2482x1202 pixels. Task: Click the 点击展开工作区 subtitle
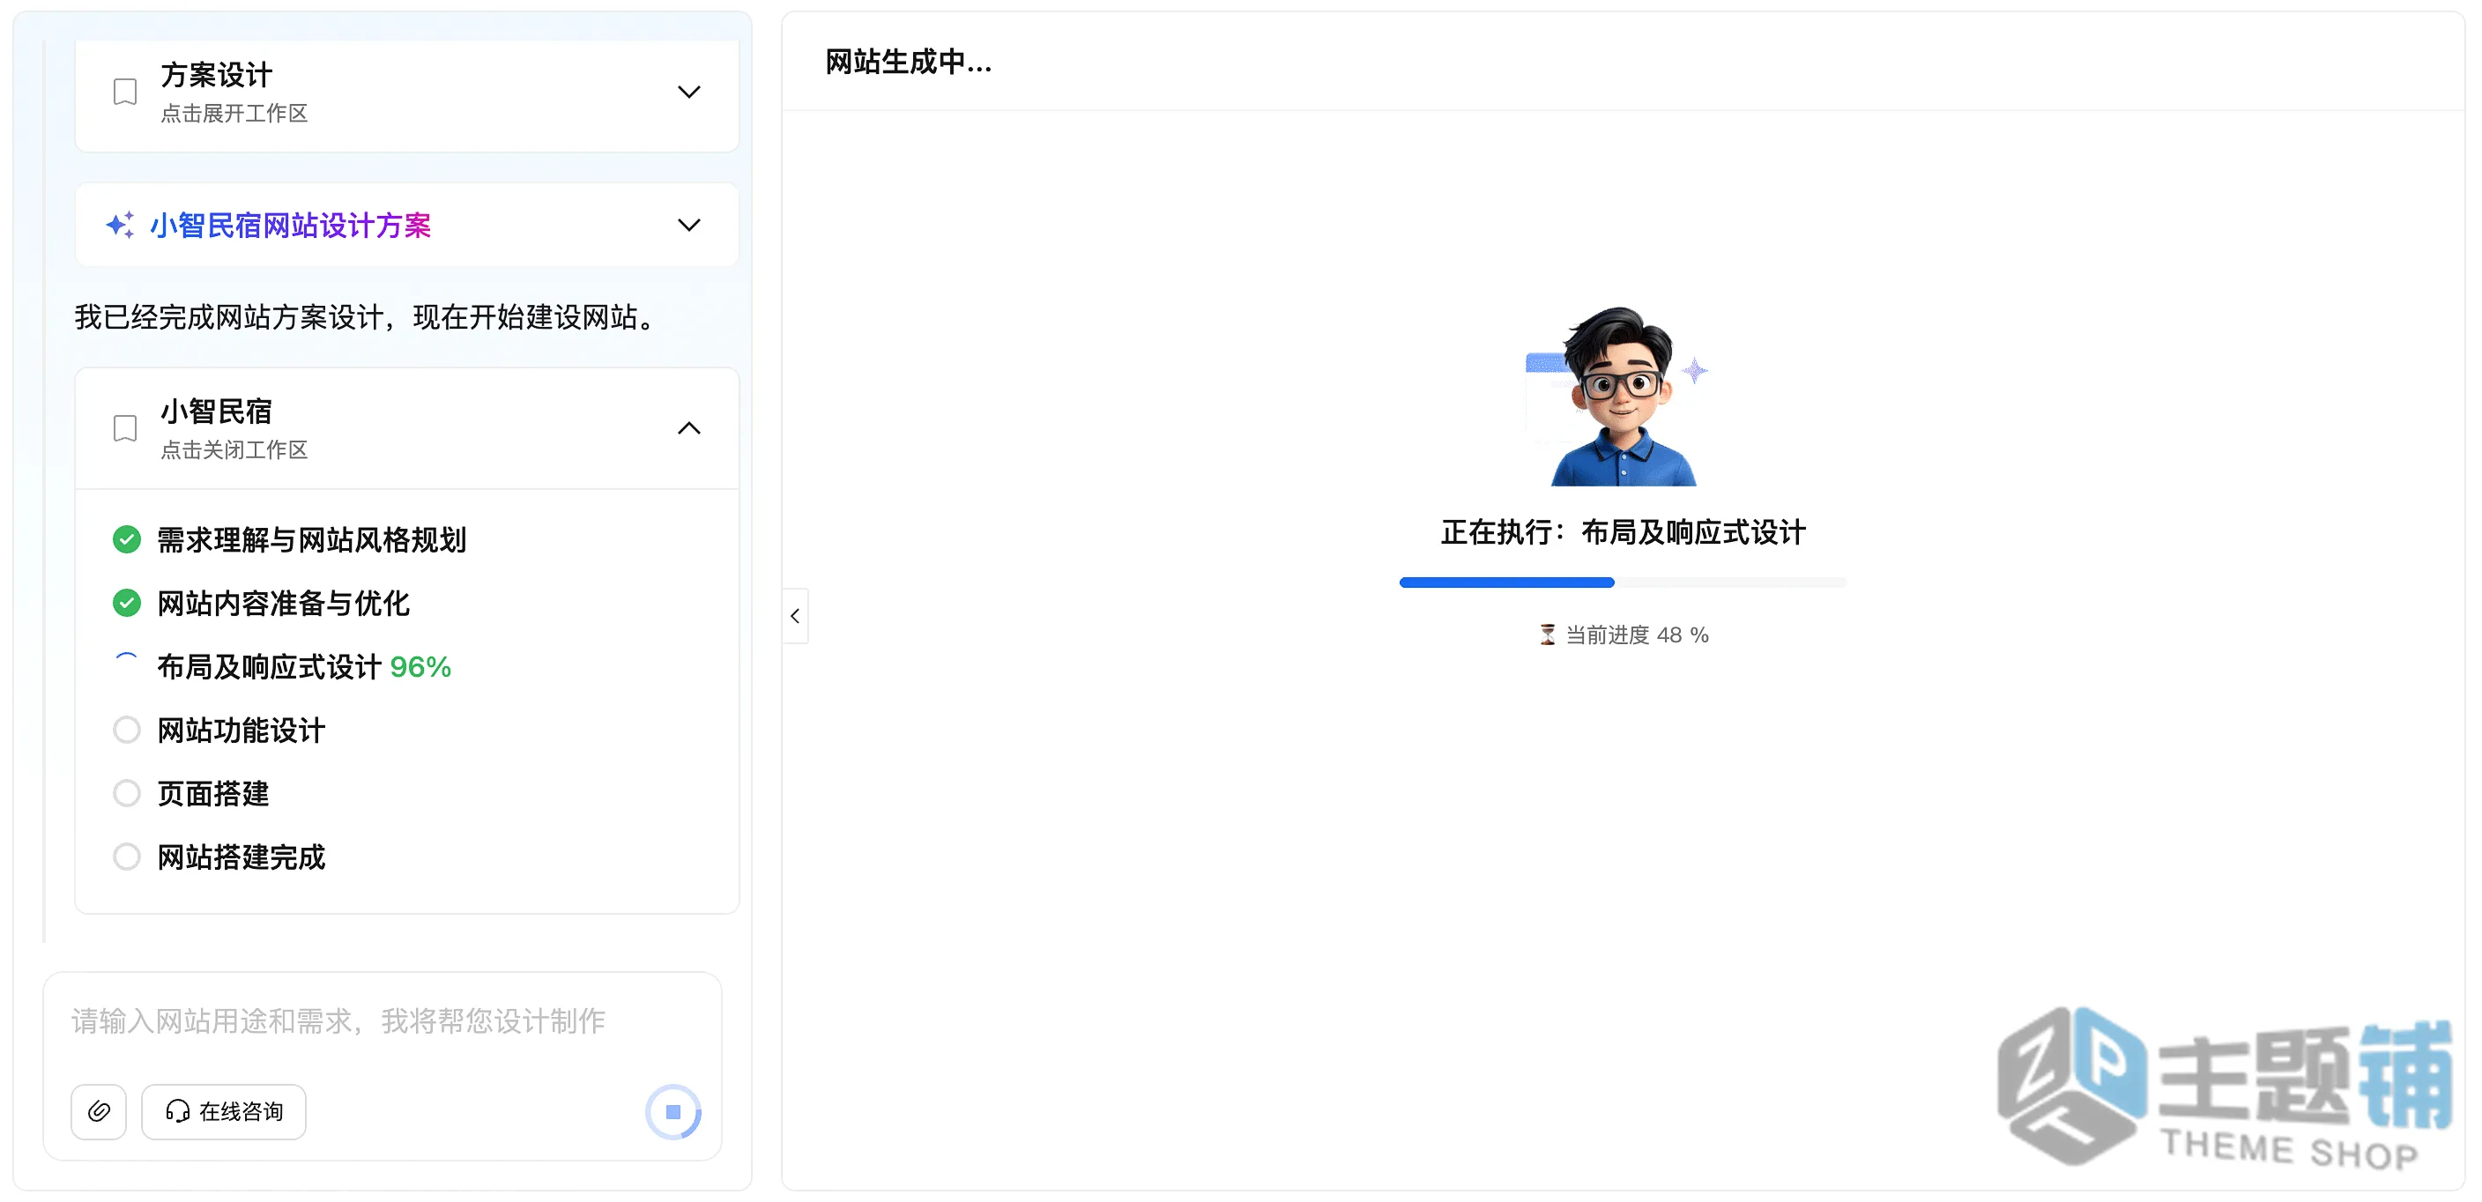pos(234,114)
